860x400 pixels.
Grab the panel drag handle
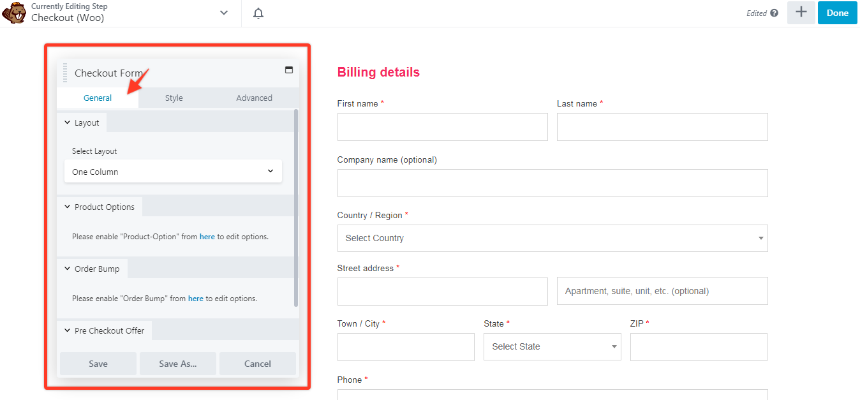pyautogui.click(x=64, y=73)
